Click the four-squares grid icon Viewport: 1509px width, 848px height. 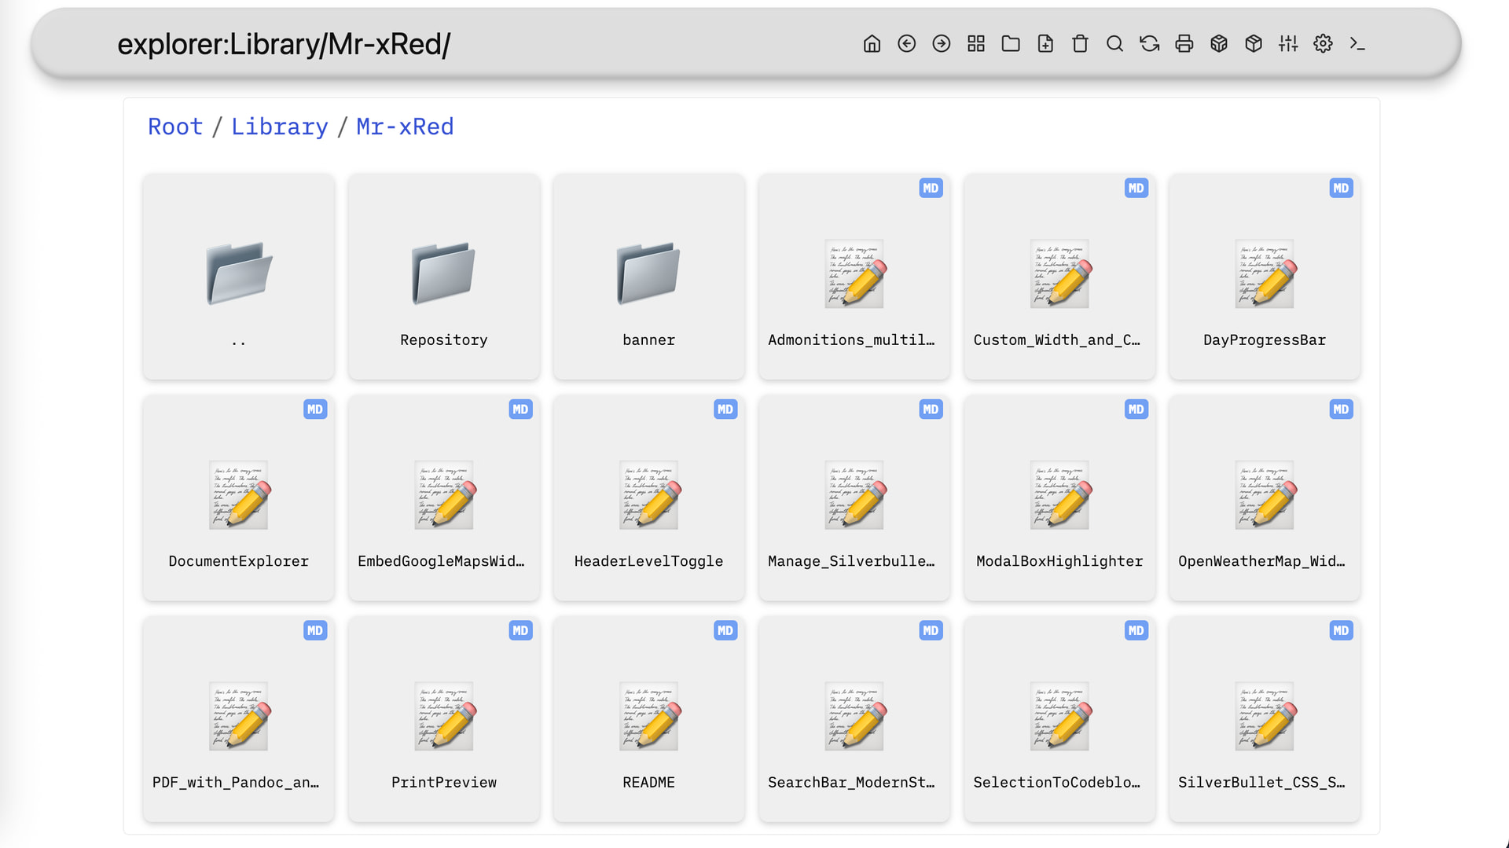(976, 44)
